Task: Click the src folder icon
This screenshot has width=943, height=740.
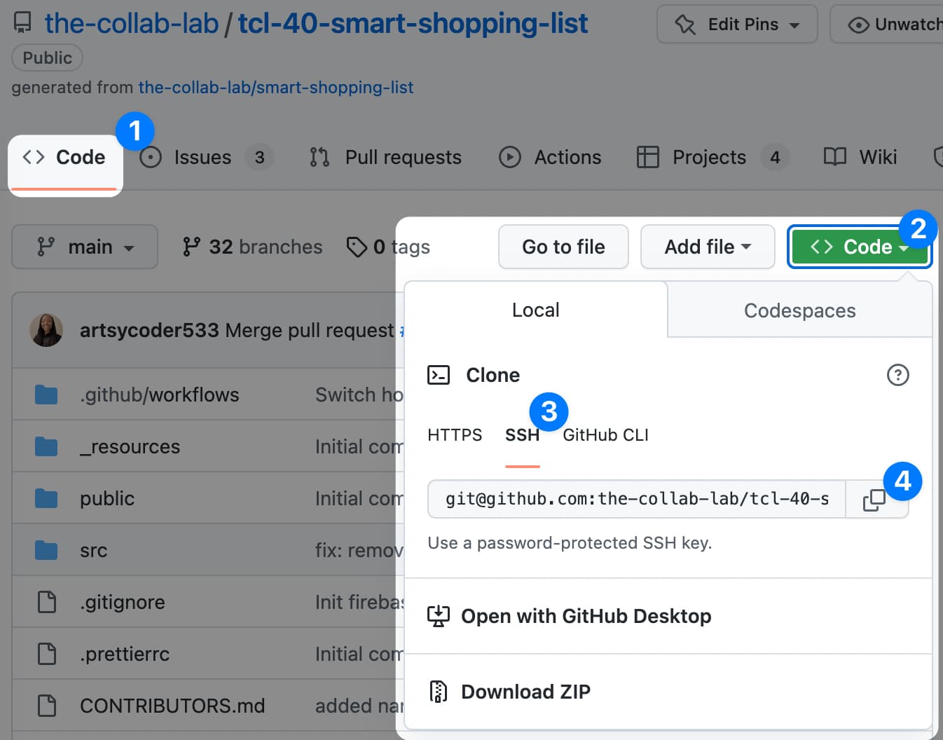Action: pyautogui.click(x=46, y=550)
